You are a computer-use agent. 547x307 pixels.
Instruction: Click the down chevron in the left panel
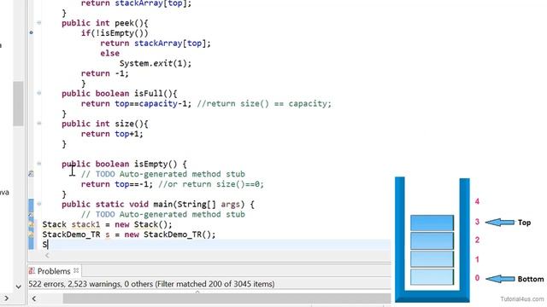(x=19, y=287)
